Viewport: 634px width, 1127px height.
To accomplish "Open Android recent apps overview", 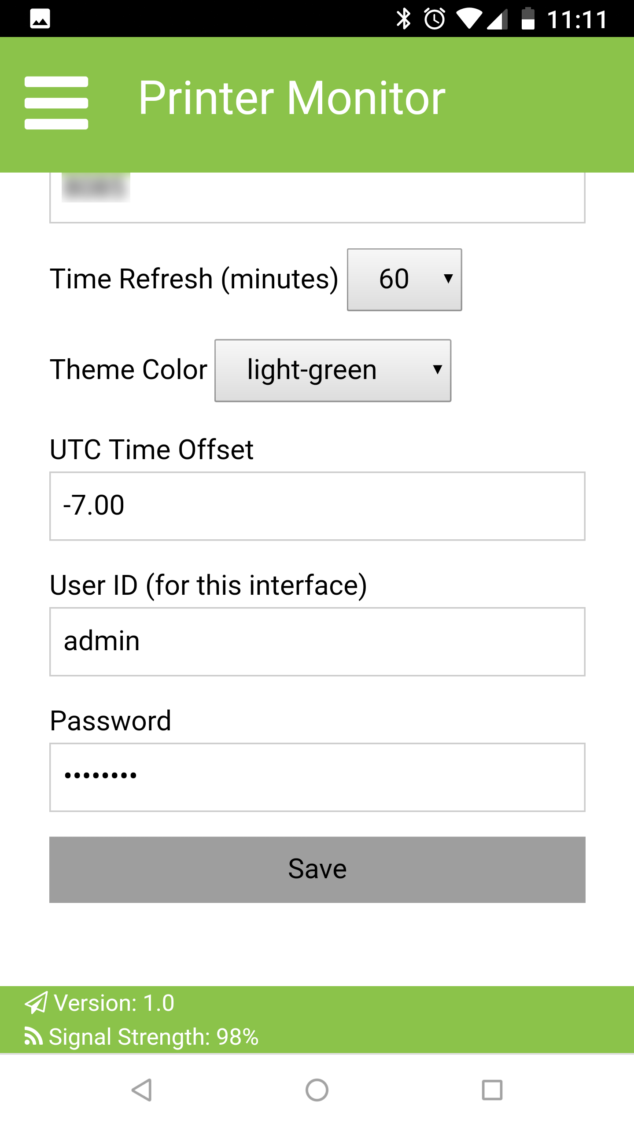I will click(492, 1090).
